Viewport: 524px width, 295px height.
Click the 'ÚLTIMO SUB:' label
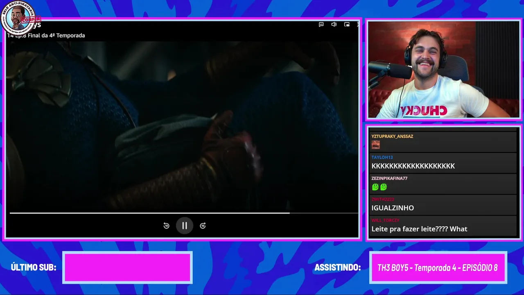[34, 268]
